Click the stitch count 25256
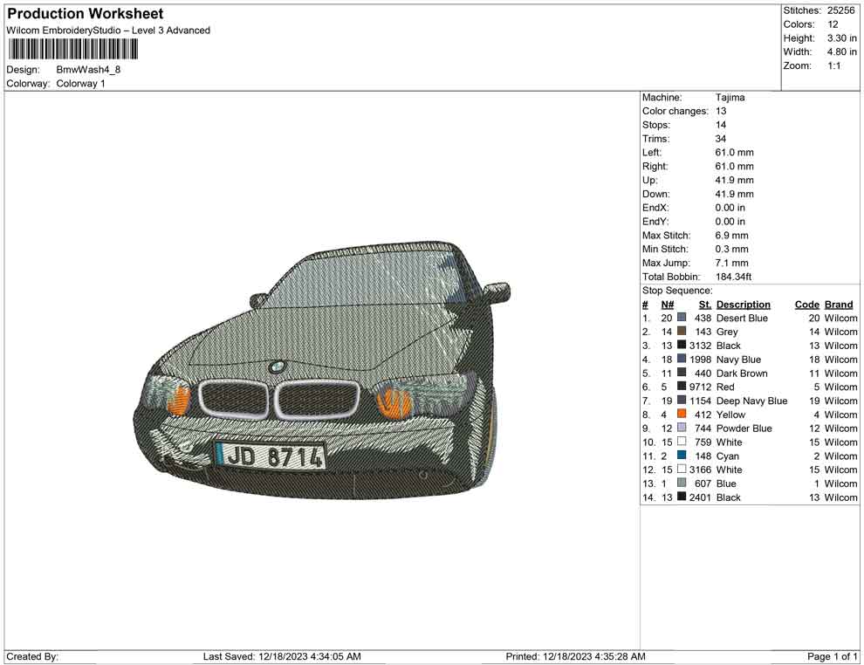Screen dimensions: 864x665 tap(840, 10)
